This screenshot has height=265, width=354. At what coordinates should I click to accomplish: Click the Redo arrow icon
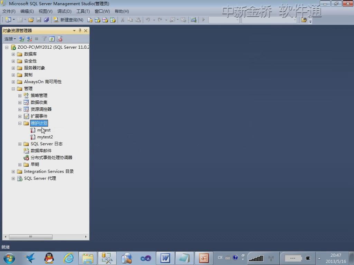coord(160,20)
